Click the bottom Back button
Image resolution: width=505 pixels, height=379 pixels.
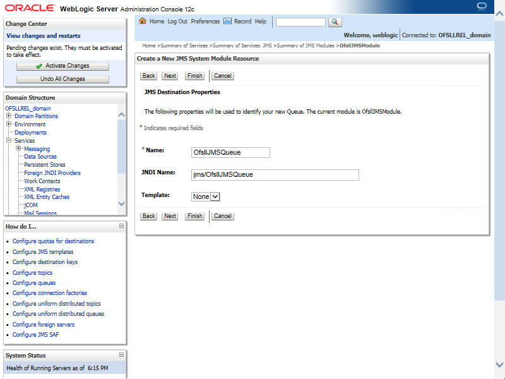pos(148,216)
